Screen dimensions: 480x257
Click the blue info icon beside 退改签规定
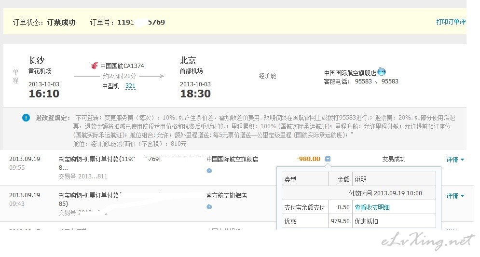(26, 118)
